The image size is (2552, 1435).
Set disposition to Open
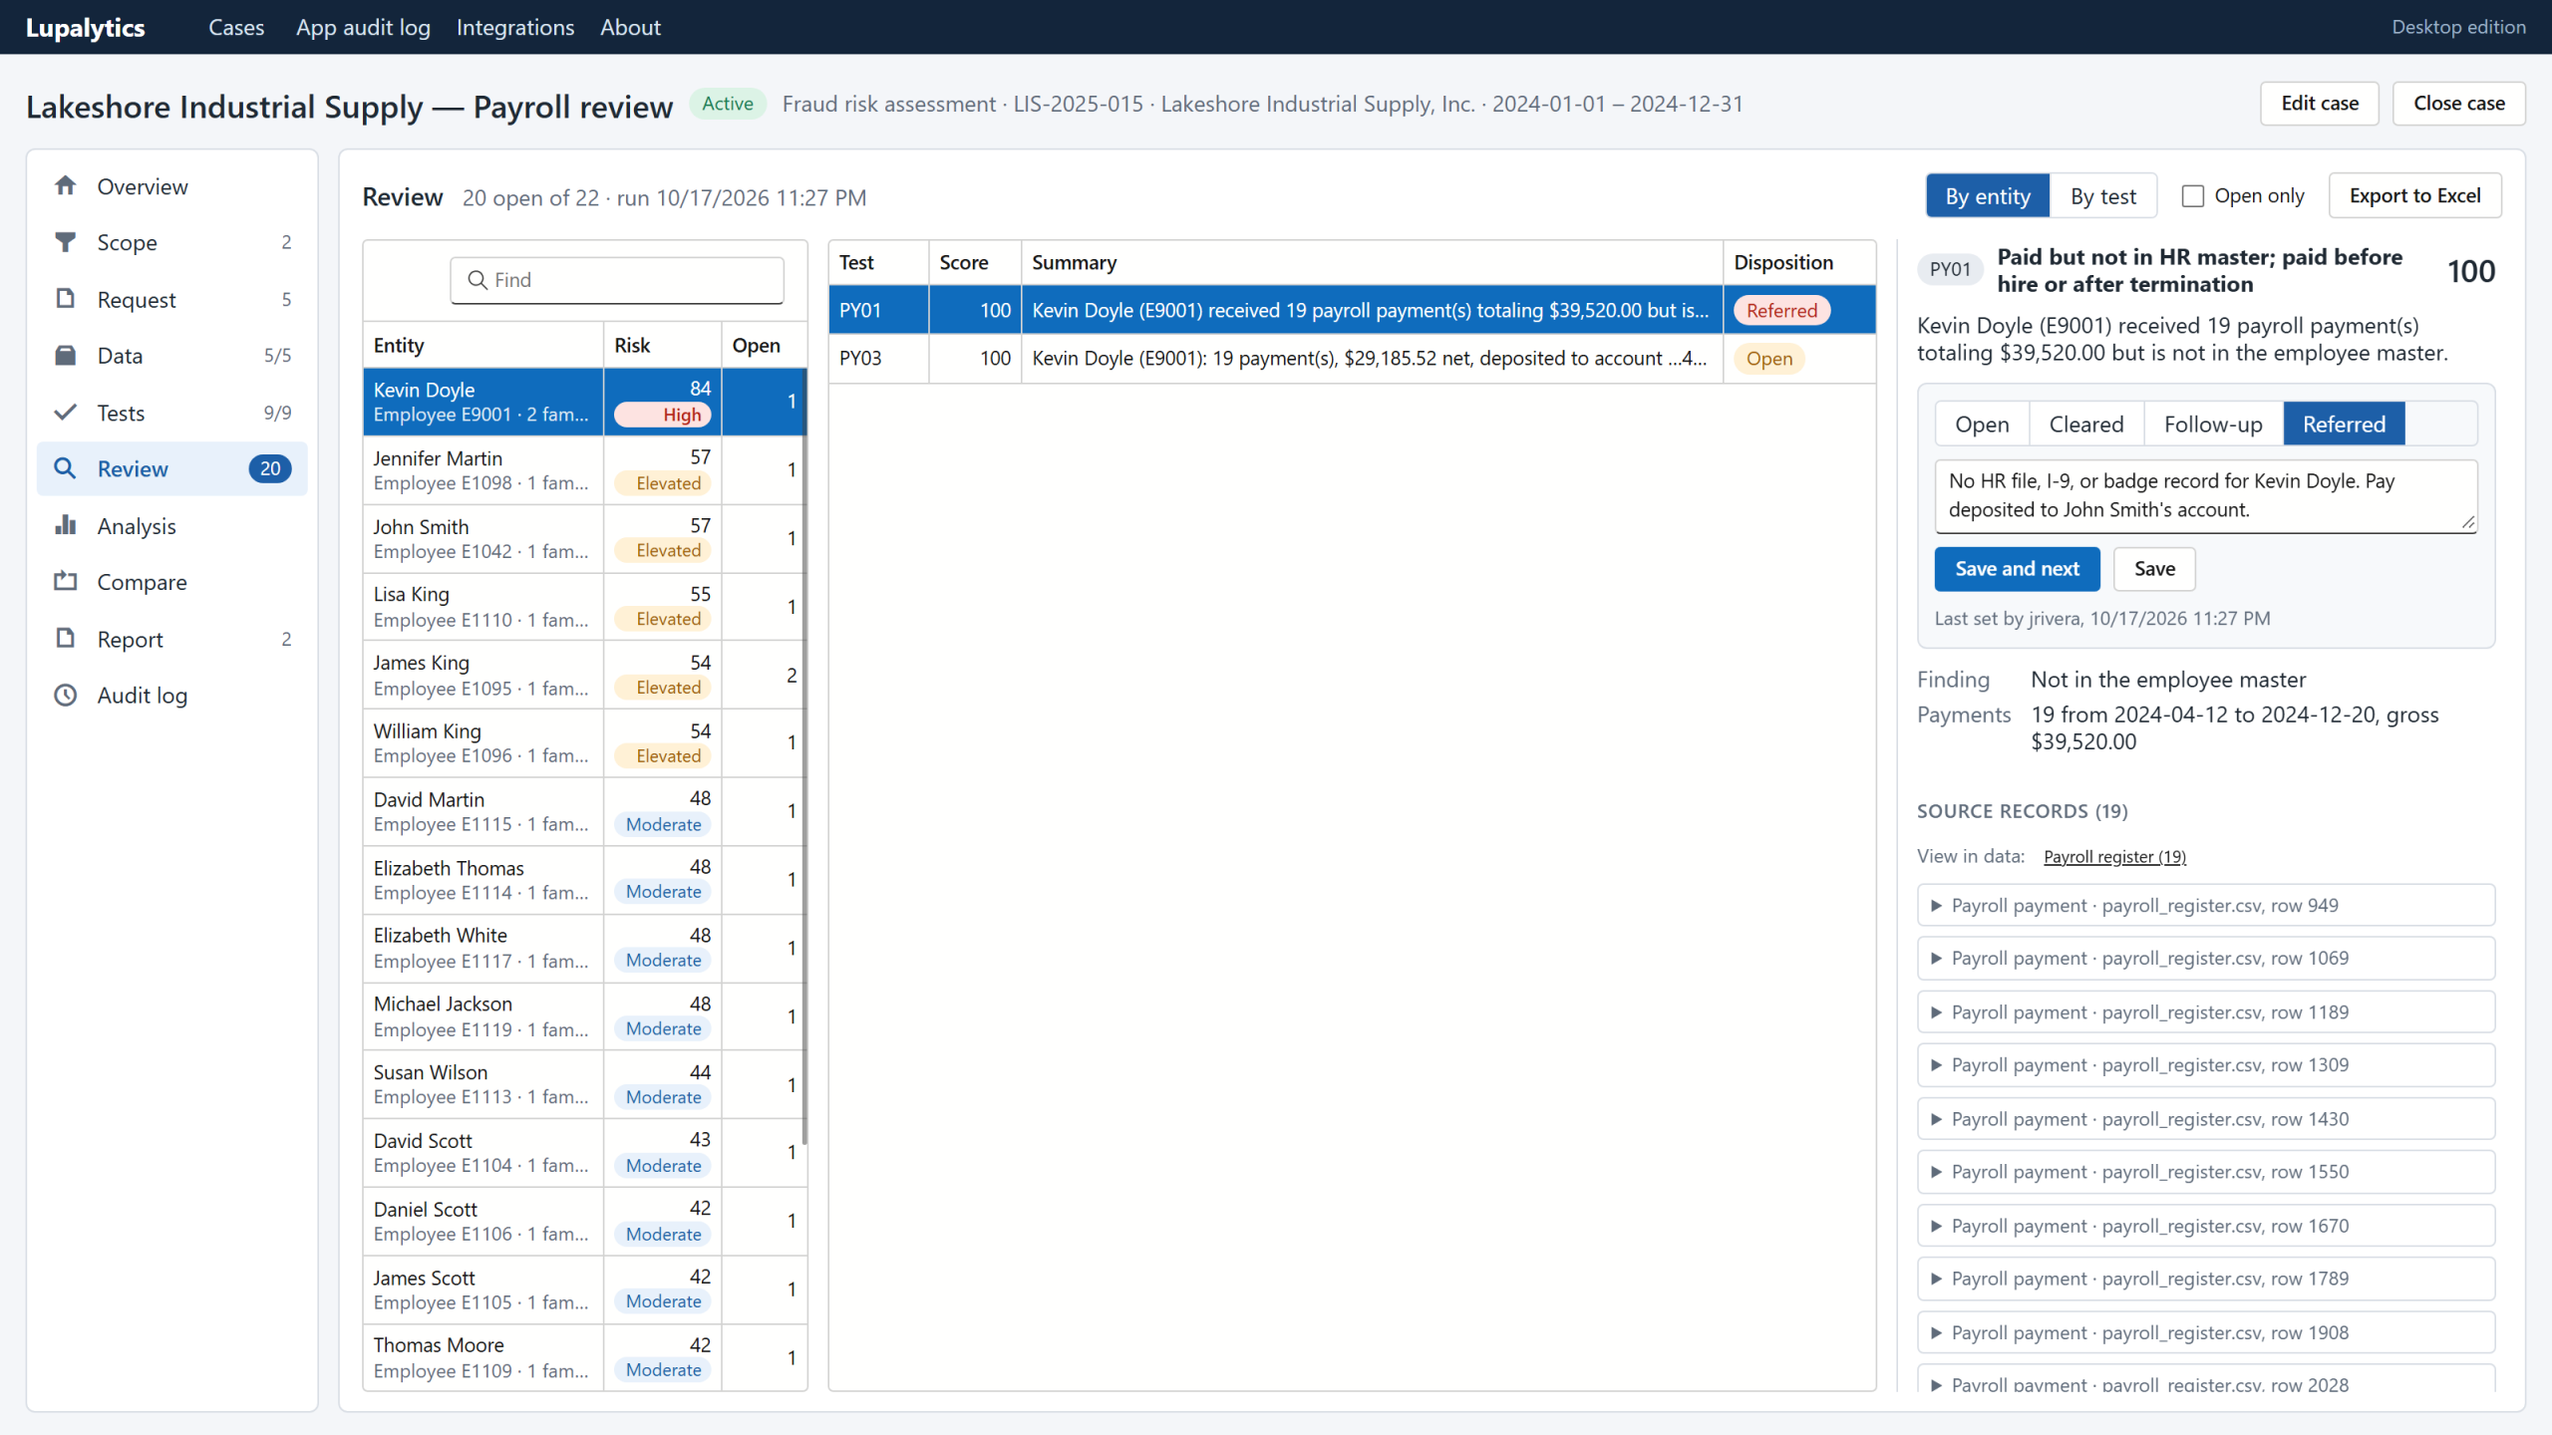(x=1982, y=425)
